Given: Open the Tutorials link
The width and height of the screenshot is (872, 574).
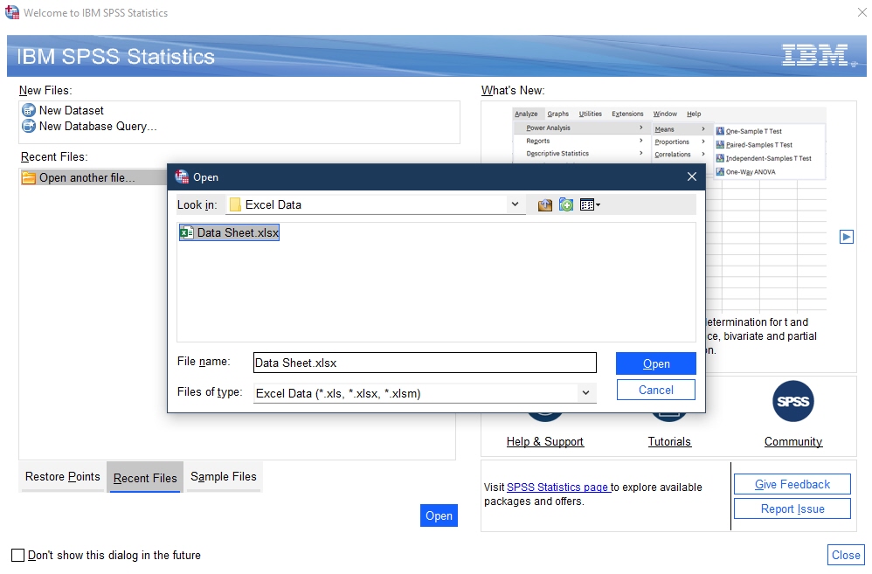Looking at the screenshot, I should [669, 441].
